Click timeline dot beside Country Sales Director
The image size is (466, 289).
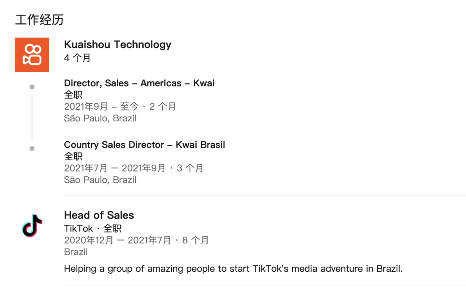[x=32, y=149]
